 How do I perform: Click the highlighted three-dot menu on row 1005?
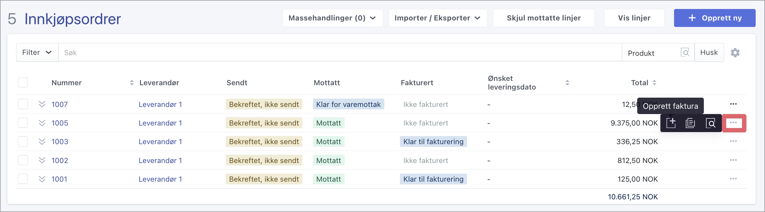coord(734,123)
